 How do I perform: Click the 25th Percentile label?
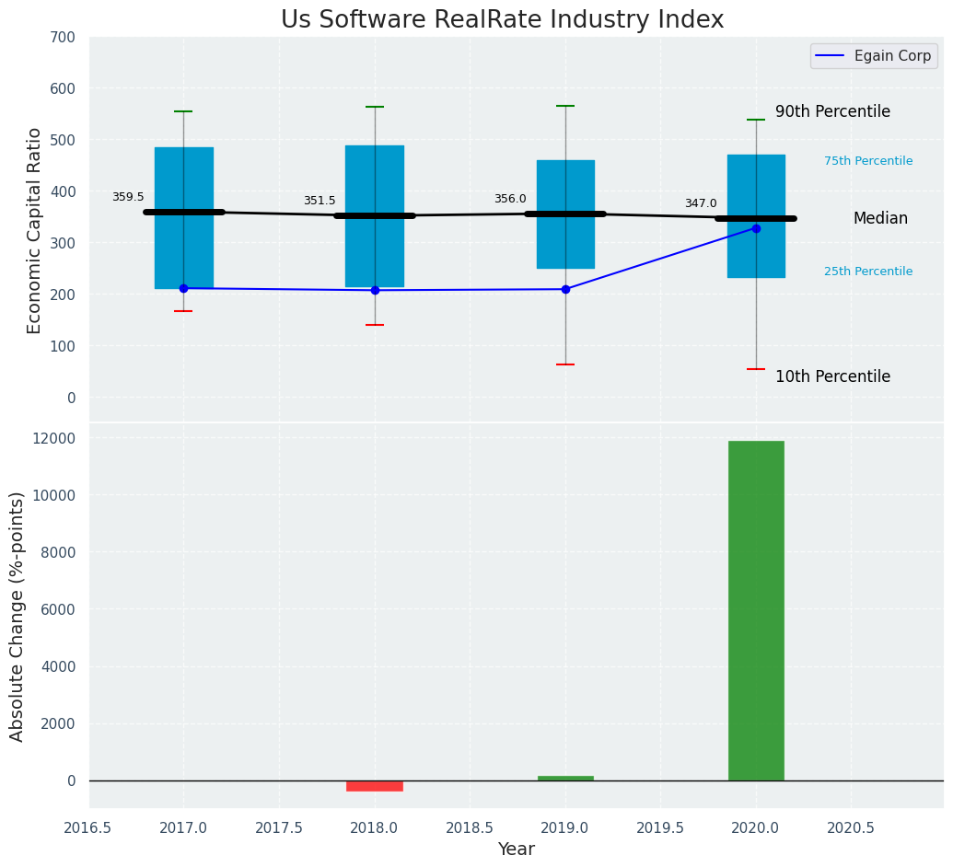pos(868,272)
